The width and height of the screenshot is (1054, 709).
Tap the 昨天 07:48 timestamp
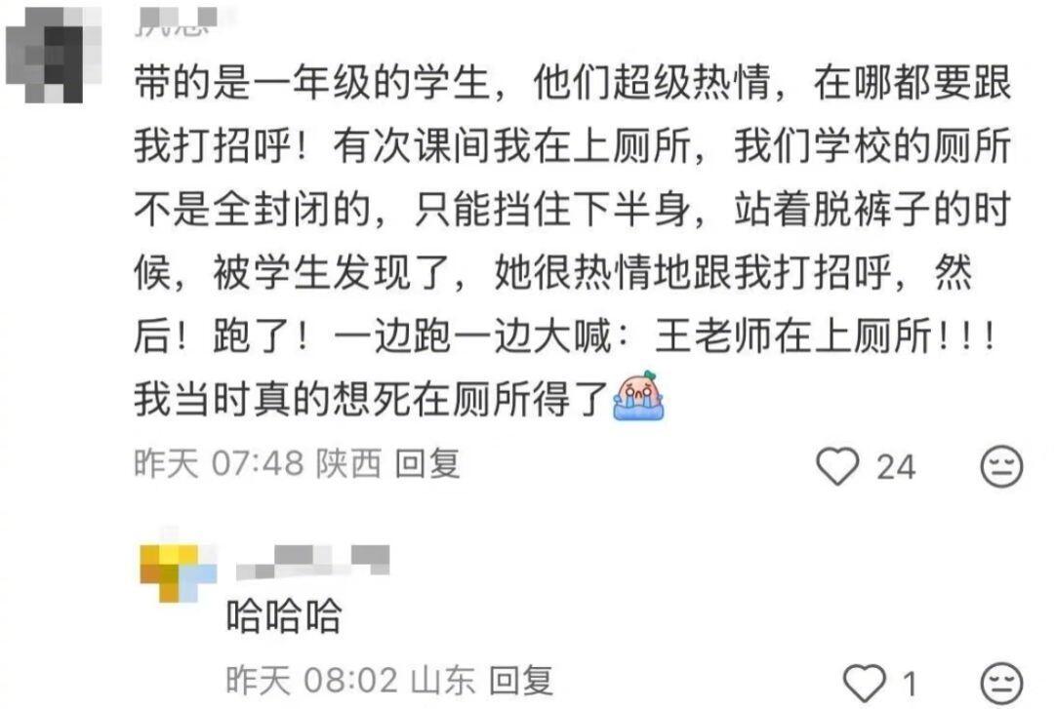(220, 463)
